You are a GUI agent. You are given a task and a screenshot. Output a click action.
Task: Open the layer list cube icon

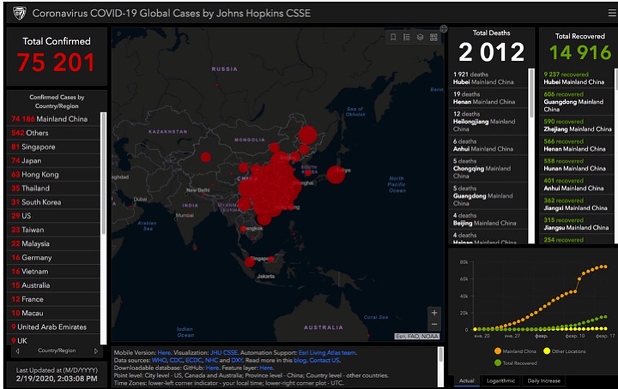click(420, 37)
